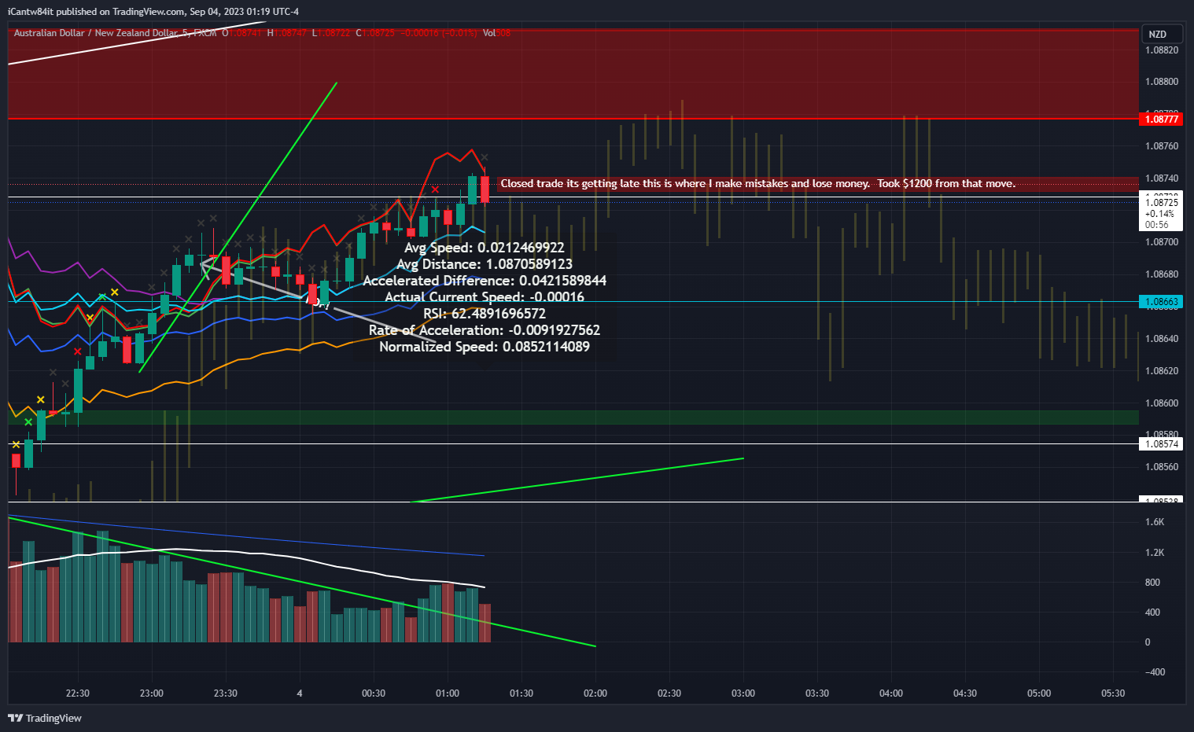Click the 1.08560 price axis tick
This screenshot has height=732, width=1194.
[1162, 467]
